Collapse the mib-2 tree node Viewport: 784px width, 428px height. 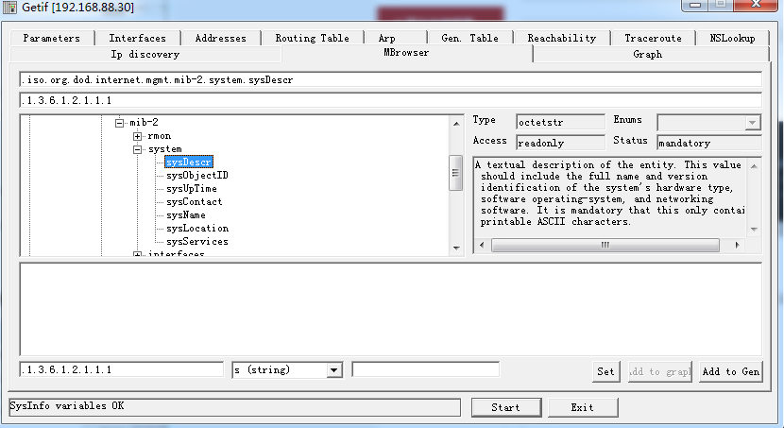click(x=119, y=123)
